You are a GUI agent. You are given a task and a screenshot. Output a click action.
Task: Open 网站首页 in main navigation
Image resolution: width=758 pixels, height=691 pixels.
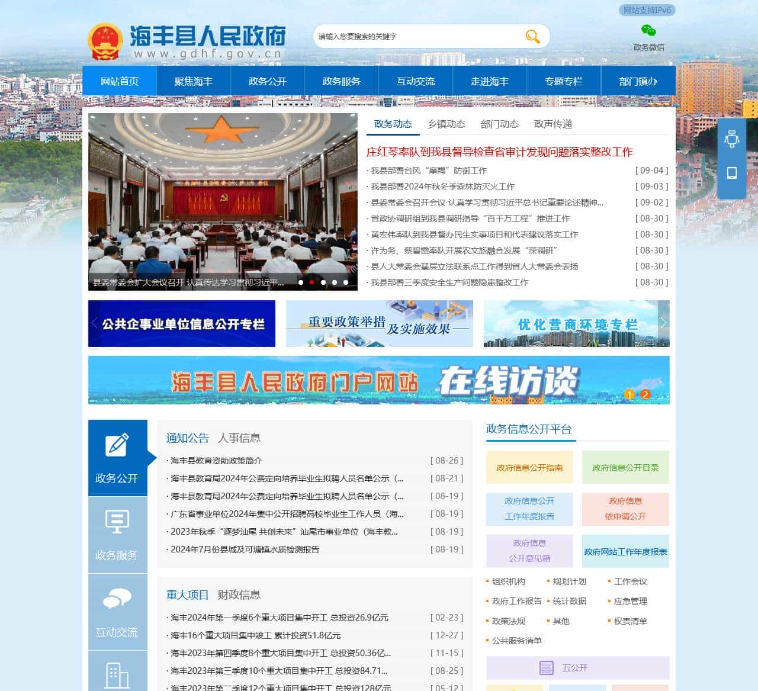pyautogui.click(x=120, y=81)
